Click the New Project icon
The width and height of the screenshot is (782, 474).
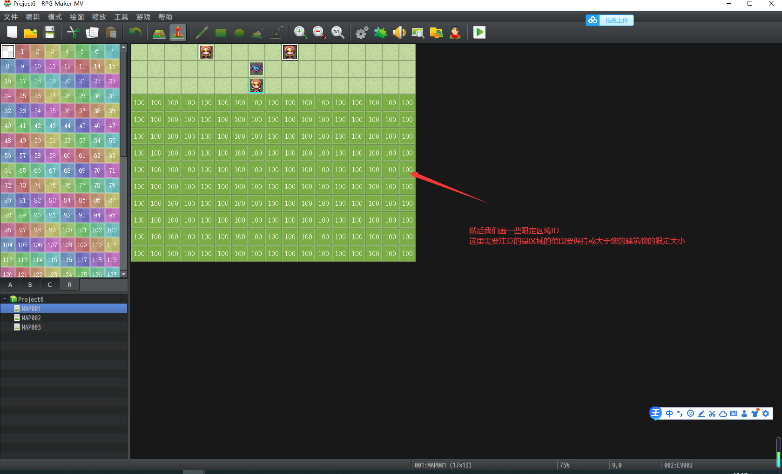[x=12, y=33]
